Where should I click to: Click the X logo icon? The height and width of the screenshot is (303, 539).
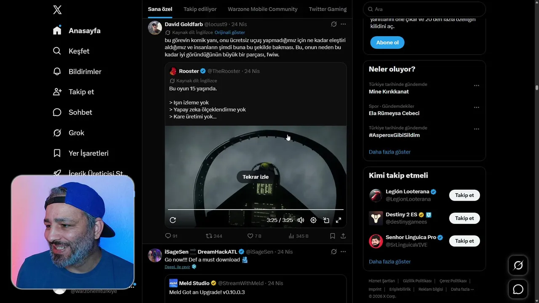click(57, 10)
